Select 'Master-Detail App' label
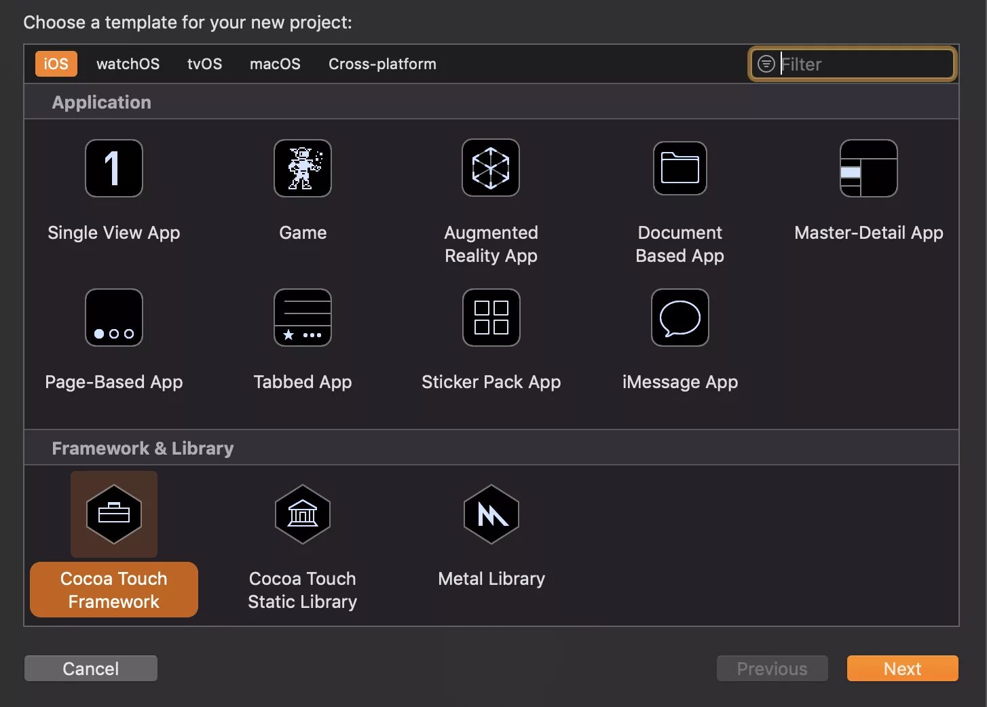987x707 pixels. click(869, 233)
